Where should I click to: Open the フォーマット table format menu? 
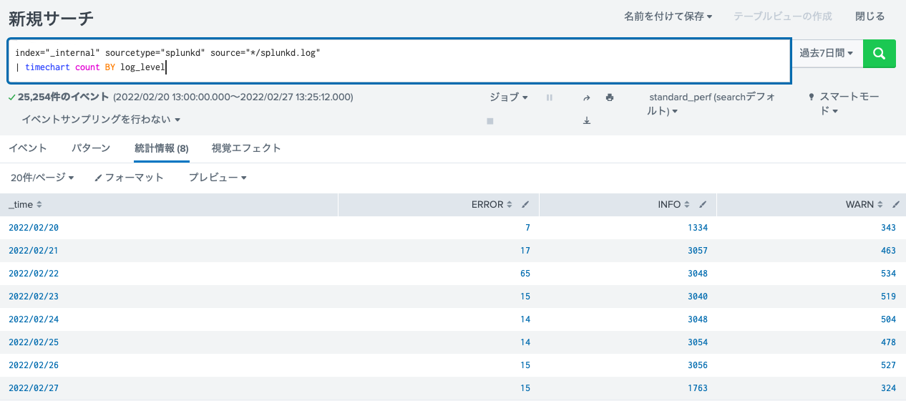tap(129, 178)
